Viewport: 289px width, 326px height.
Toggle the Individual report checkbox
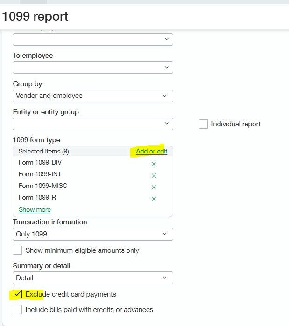click(203, 124)
